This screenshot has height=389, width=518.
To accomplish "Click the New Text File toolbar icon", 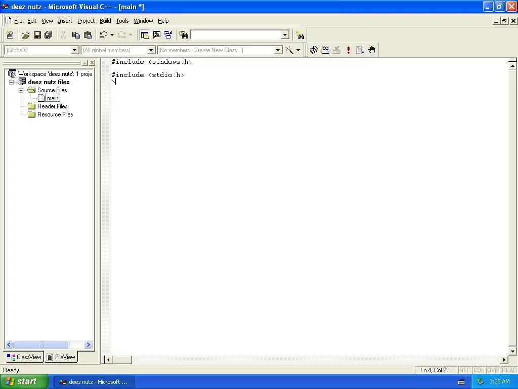I will [x=10, y=35].
